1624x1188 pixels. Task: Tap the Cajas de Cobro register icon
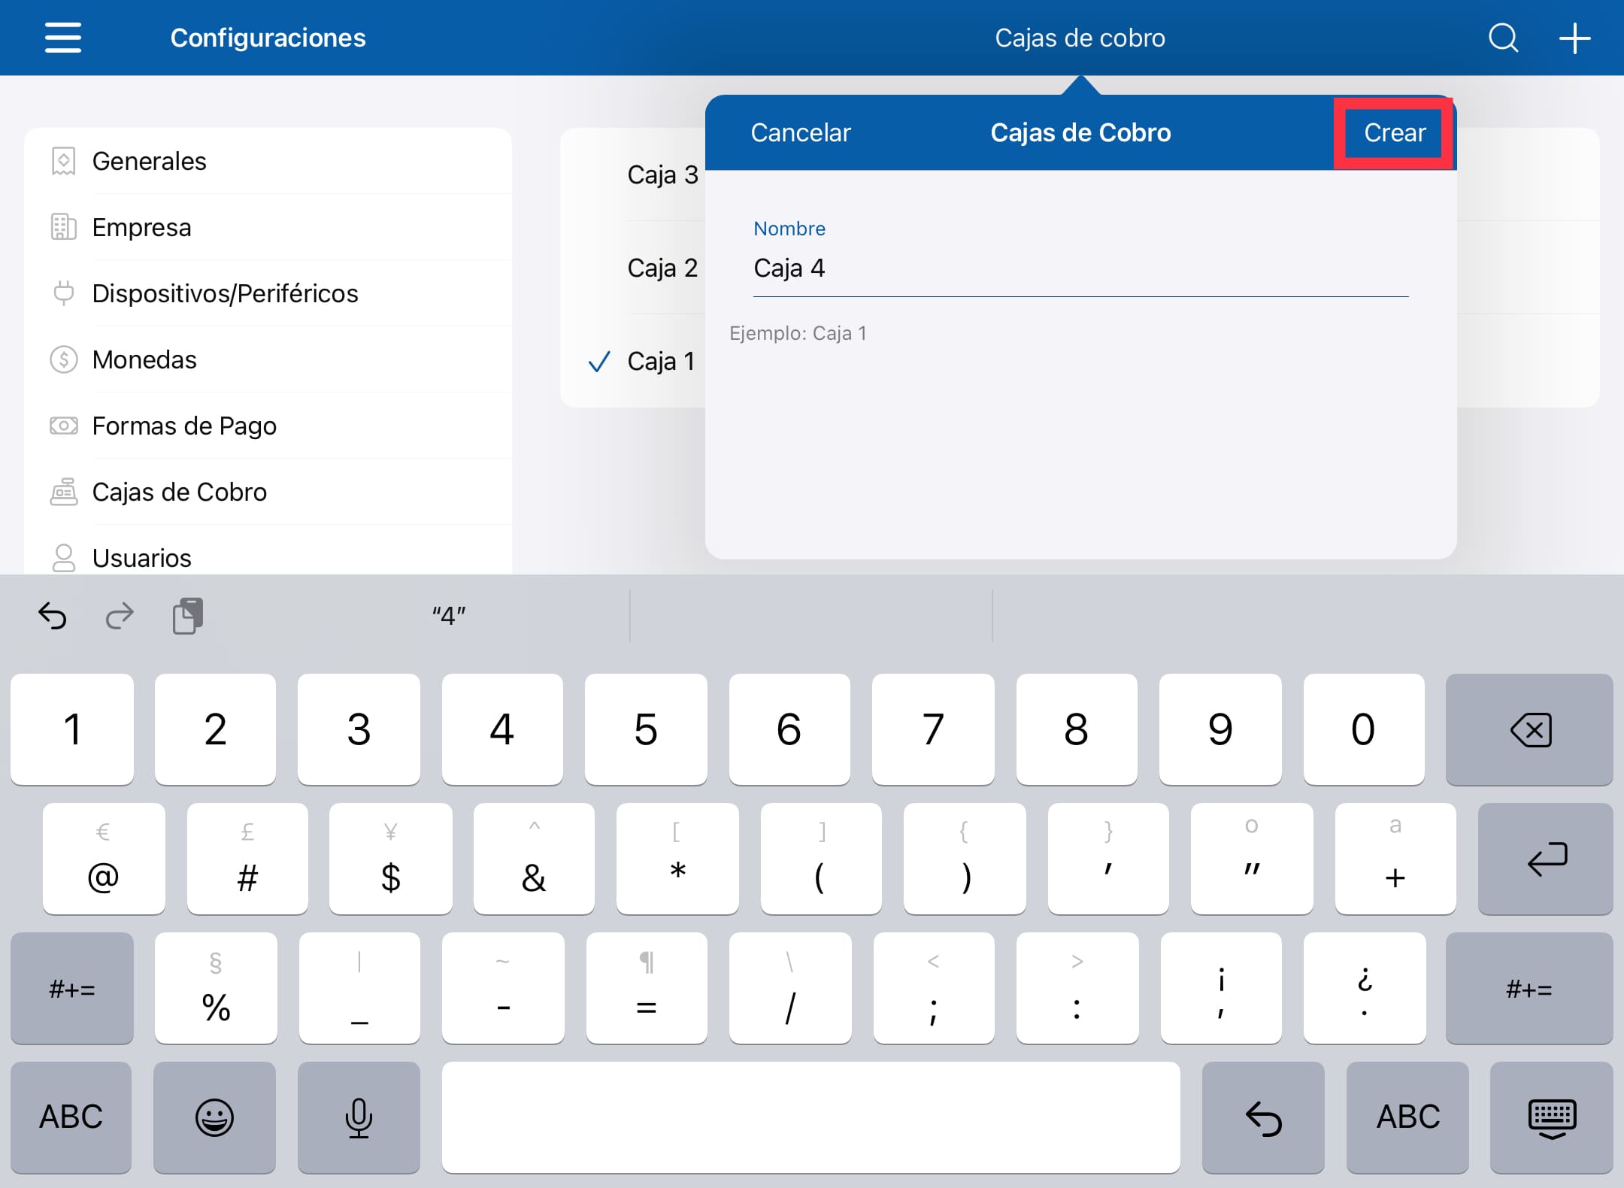point(64,492)
